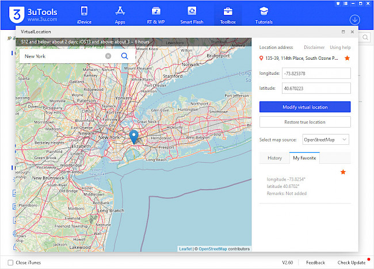Click Paterson label on the map
The image size is (374, 269).
[x=86, y=101]
